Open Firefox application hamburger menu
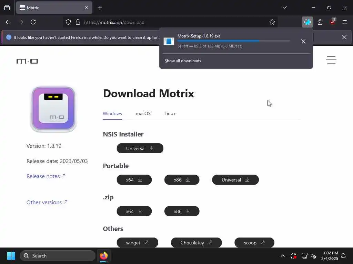Screen dimensions: 353x264 345,22
